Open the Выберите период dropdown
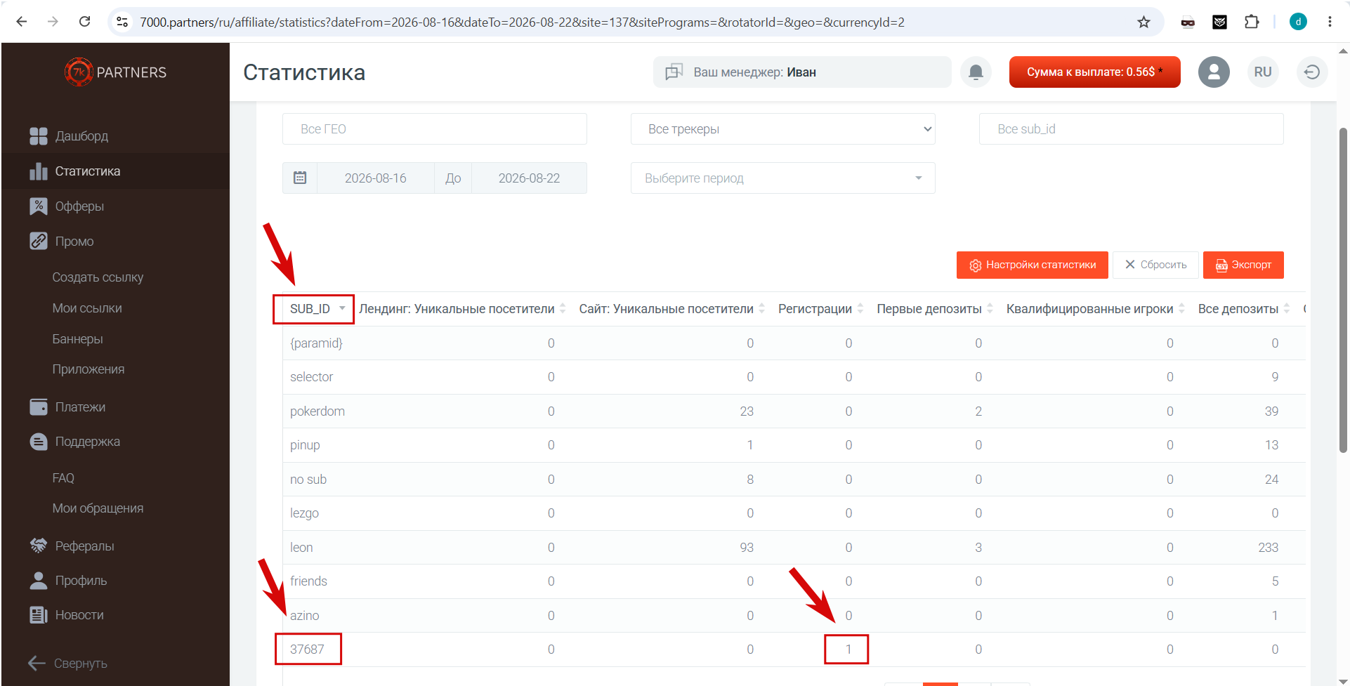This screenshot has height=686, width=1350. tap(782, 178)
